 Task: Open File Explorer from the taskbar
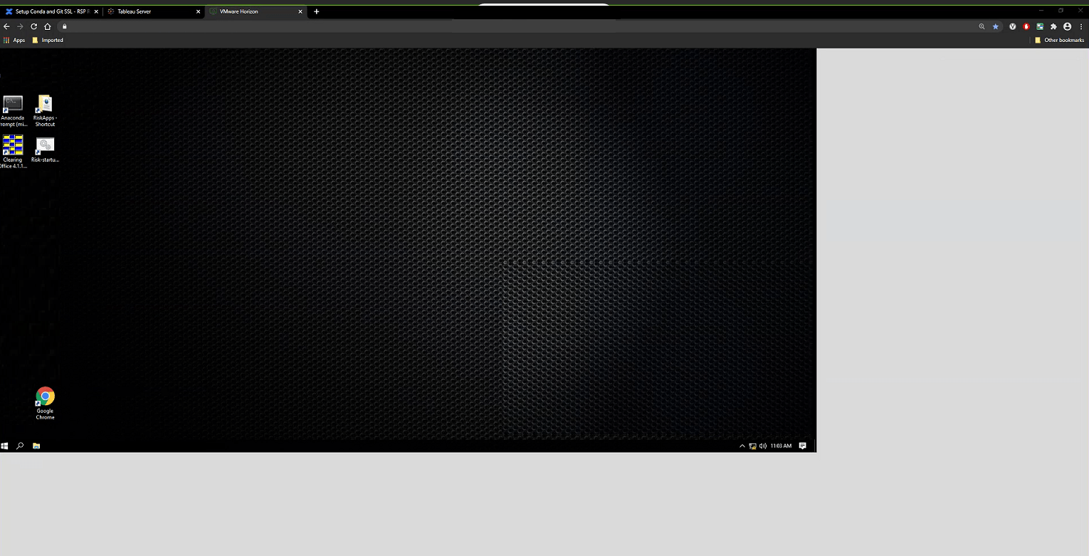(x=36, y=446)
